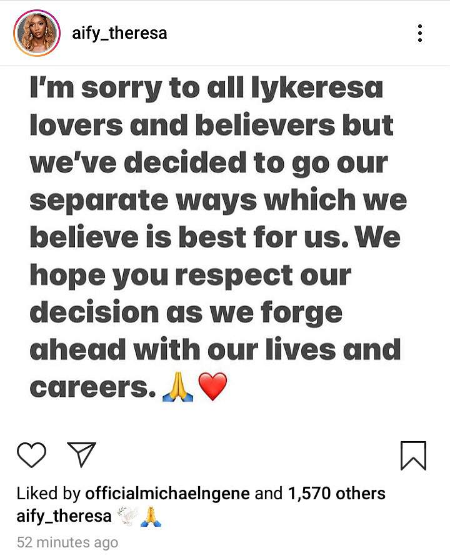Like the post with the heart icon
450x558 pixels.
[x=31, y=455]
